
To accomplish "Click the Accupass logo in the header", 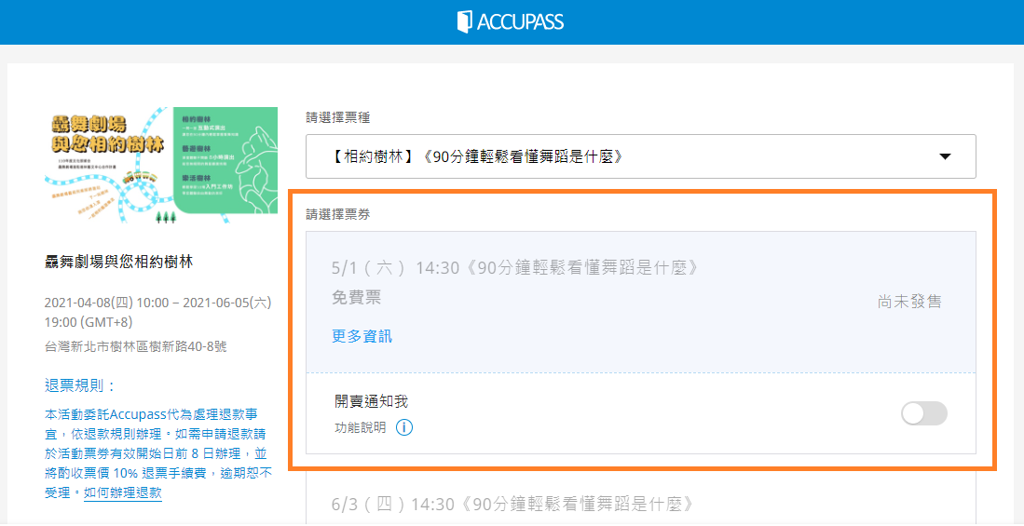I will [x=511, y=21].
